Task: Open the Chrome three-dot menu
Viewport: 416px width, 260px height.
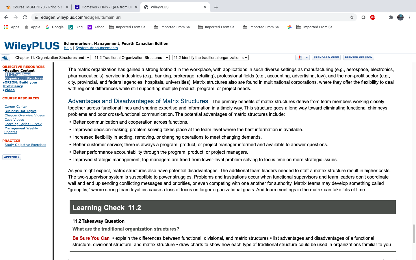Action: pyautogui.click(x=410, y=17)
